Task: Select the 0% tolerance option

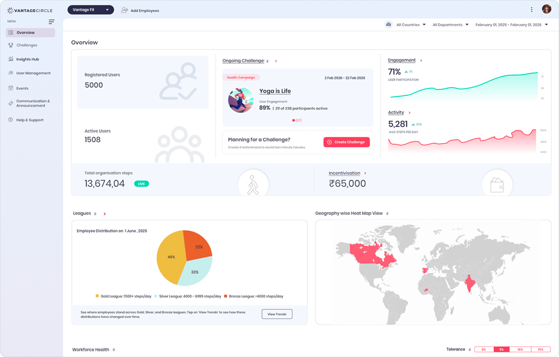Action: tap(483, 349)
